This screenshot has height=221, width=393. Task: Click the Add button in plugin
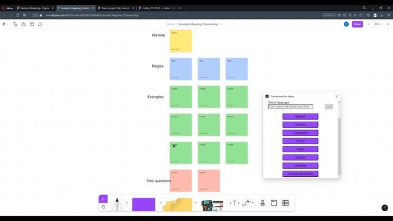tap(329, 107)
